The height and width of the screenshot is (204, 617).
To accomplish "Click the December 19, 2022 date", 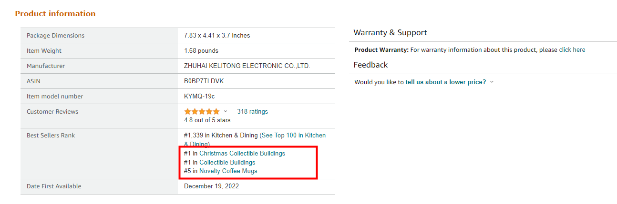I will click(211, 186).
